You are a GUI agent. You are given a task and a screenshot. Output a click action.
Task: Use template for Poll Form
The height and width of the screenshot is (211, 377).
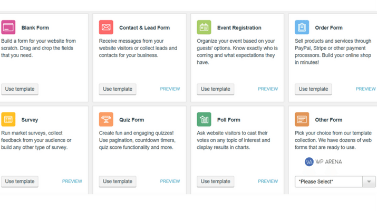(x=216, y=181)
